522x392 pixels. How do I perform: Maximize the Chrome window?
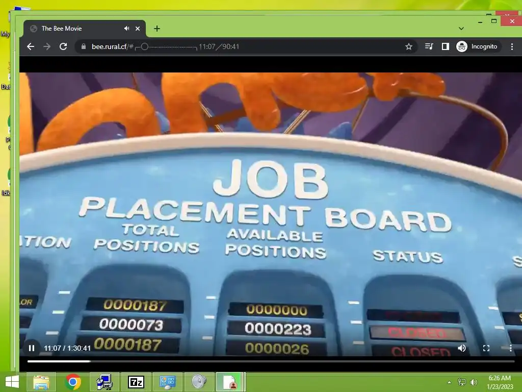coord(494,21)
